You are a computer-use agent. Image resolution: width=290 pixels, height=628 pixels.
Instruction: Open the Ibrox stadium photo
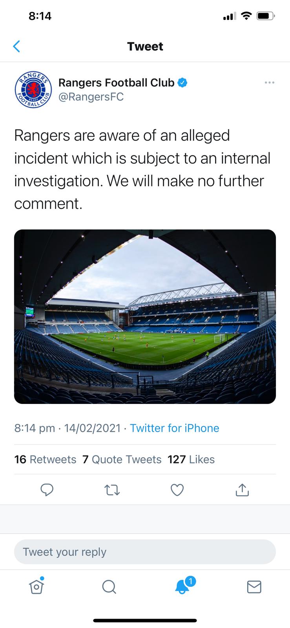pos(145,316)
